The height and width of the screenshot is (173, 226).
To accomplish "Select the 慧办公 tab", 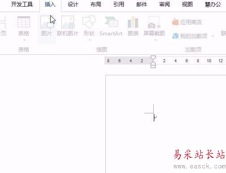I will (x=213, y=4).
